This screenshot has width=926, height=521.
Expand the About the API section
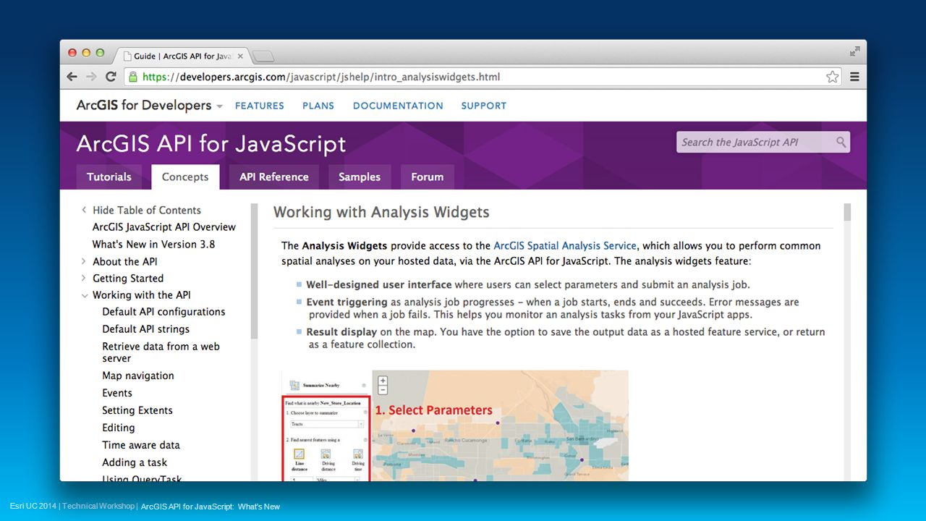point(84,261)
